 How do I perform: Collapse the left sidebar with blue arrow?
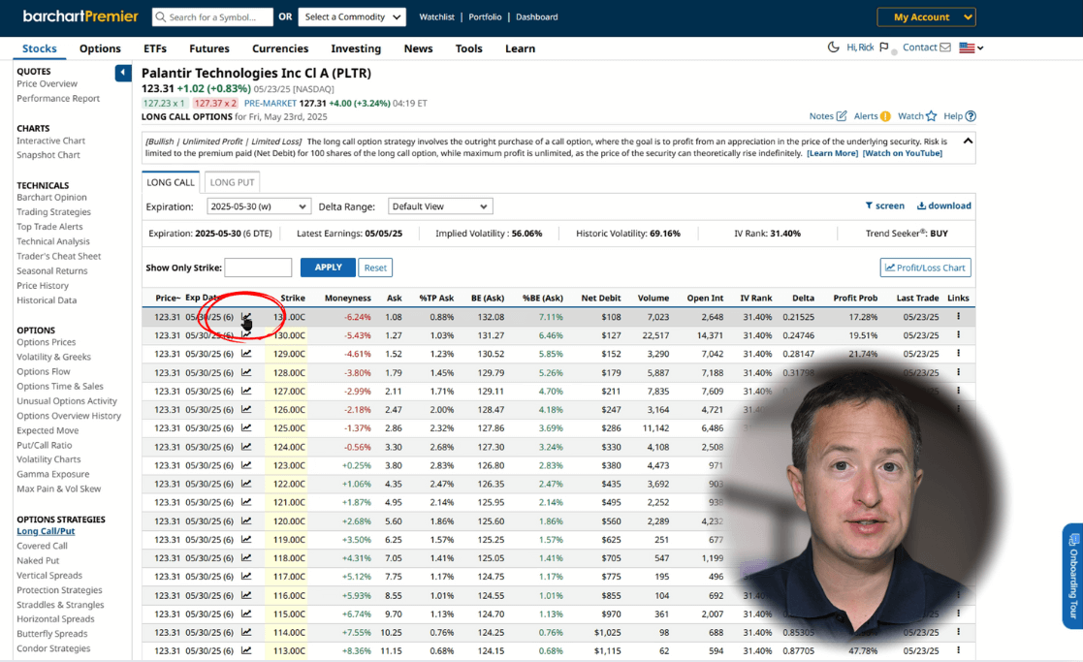point(123,73)
